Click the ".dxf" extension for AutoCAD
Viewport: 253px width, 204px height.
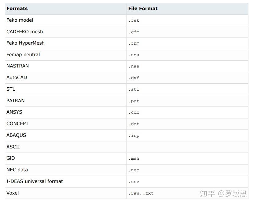coord(134,78)
